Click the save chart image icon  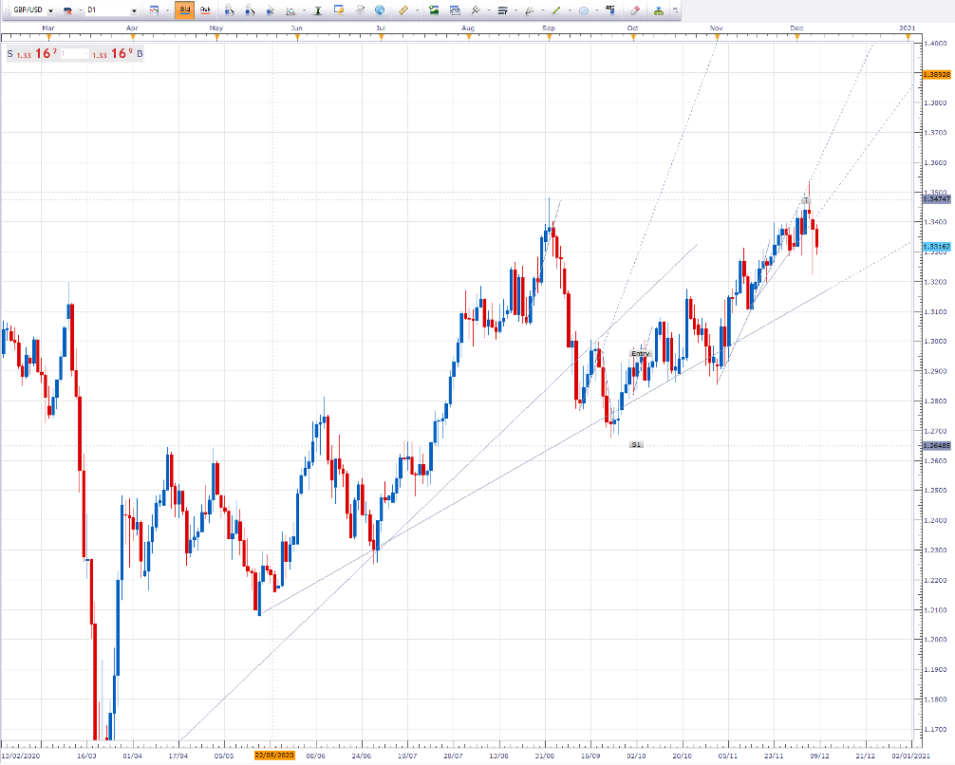tap(434, 10)
